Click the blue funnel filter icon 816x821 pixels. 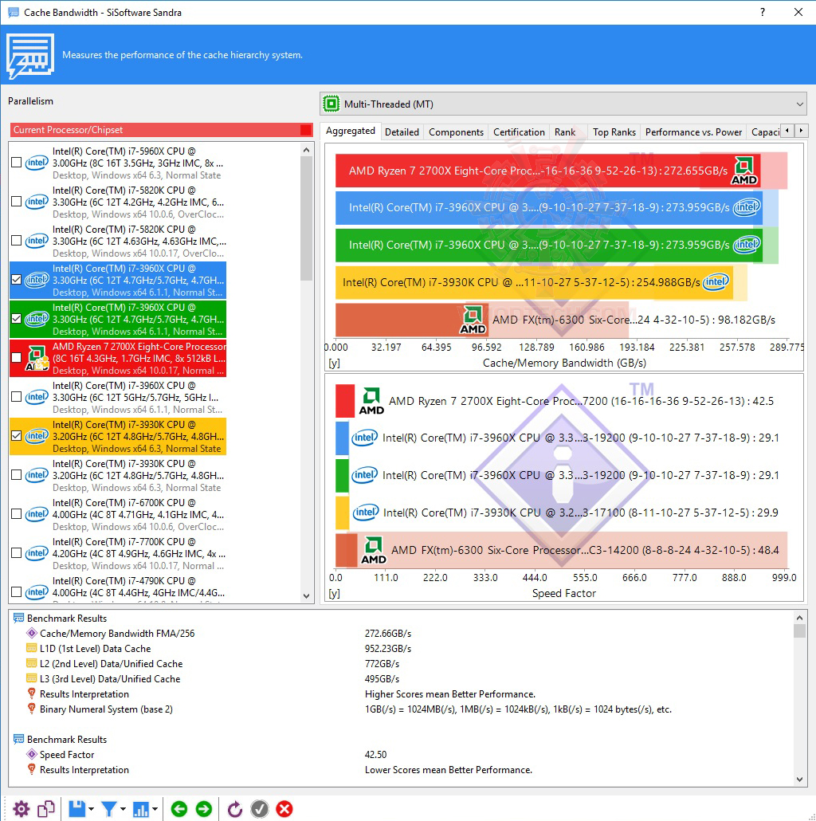(109, 809)
